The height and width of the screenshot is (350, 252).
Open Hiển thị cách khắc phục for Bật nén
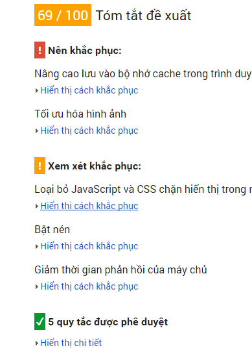pyautogui.click(x=89, y=246)
